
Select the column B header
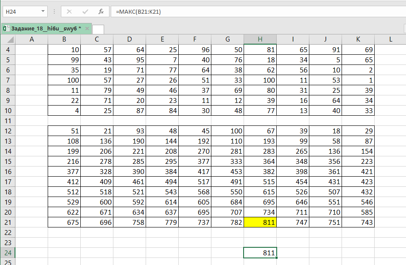64,40
